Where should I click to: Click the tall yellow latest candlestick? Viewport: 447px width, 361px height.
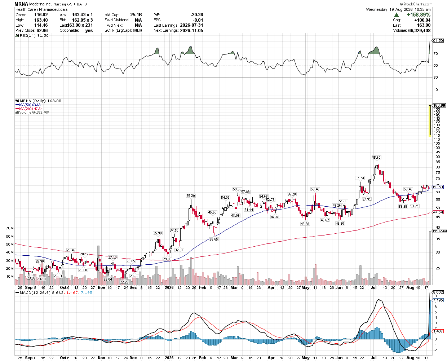430,120
